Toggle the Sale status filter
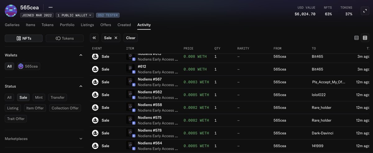Screen dimensions: 373x153 pos(23,97)
